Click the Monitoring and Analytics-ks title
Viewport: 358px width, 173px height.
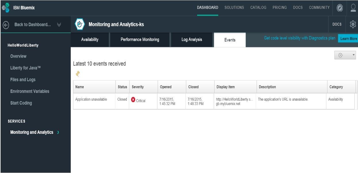(x=116, y=25)
